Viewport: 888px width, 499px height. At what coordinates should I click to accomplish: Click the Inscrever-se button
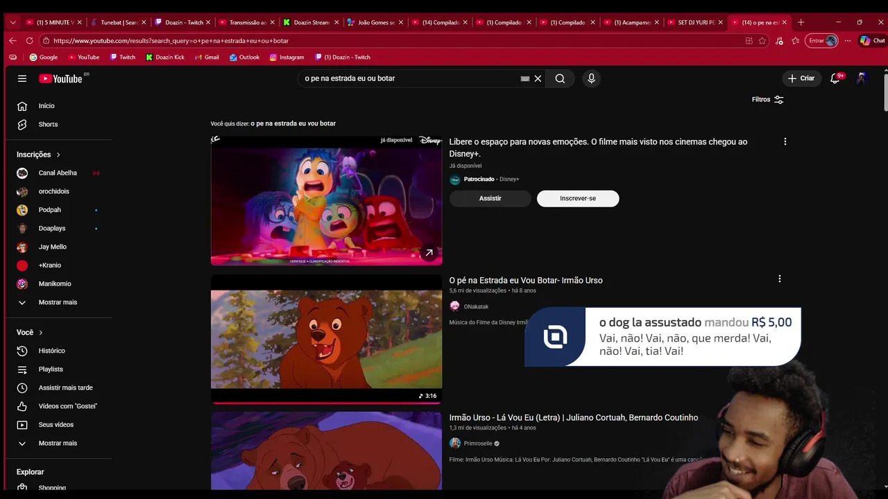(x=578, y=198)
